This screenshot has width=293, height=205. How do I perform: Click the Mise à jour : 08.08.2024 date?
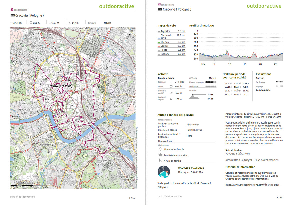(190, 172)
